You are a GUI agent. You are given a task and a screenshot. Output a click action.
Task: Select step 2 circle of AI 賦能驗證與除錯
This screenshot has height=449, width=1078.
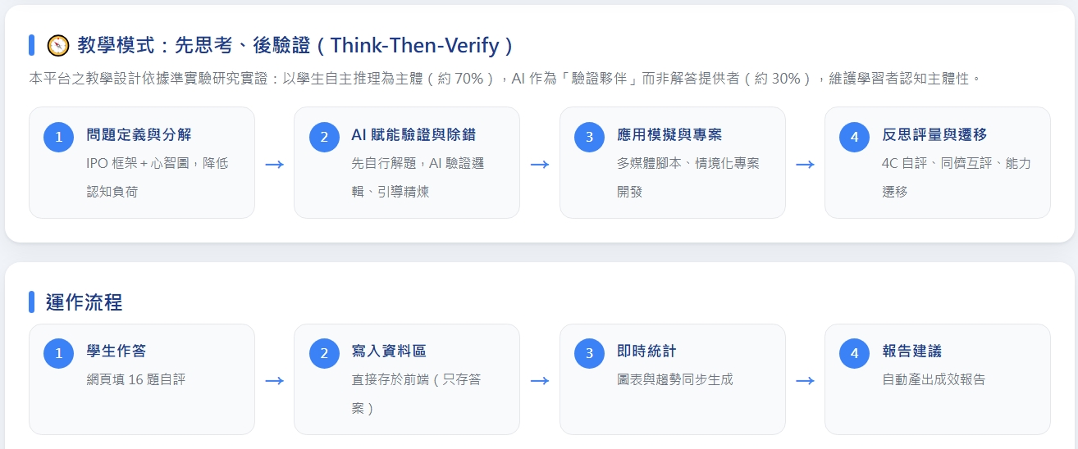pos(324,137)
